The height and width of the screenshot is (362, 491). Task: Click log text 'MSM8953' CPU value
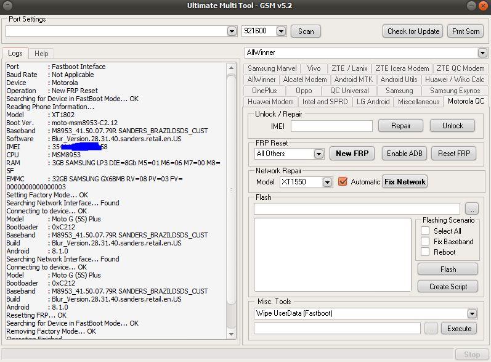[66, 155]
